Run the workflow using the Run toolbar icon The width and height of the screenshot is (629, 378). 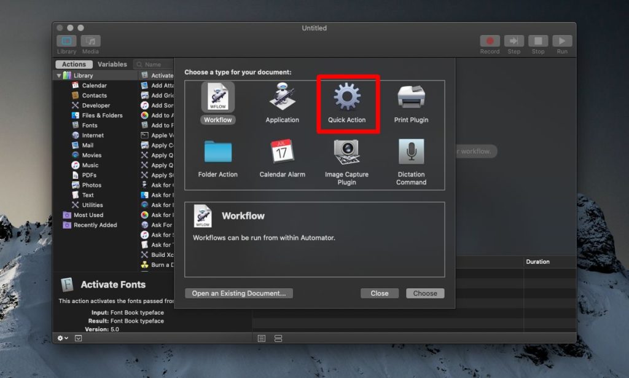click(562, 42)
